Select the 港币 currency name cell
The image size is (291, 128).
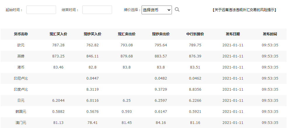tap(21, 67)
